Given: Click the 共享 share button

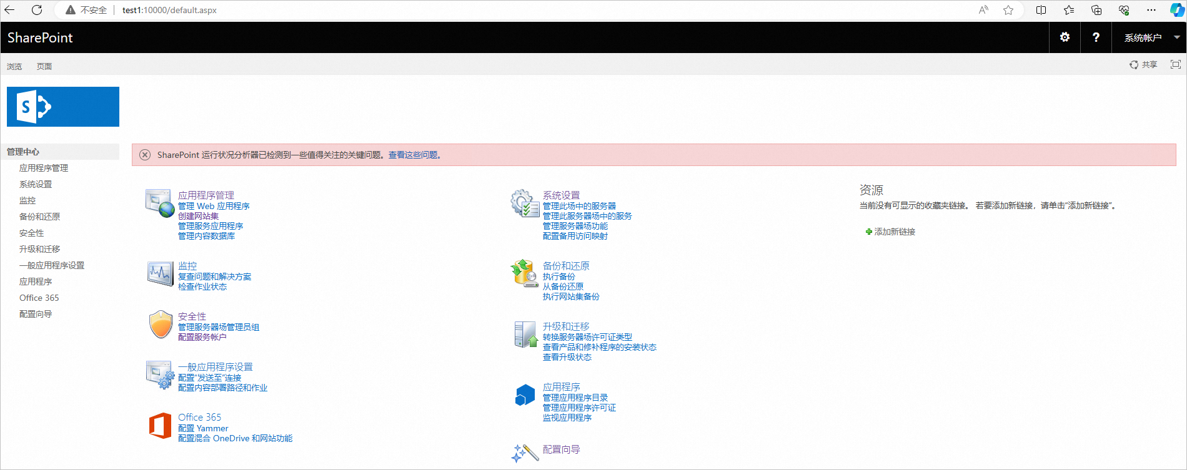Looking at the screenshot, I should pos(1143,65).
